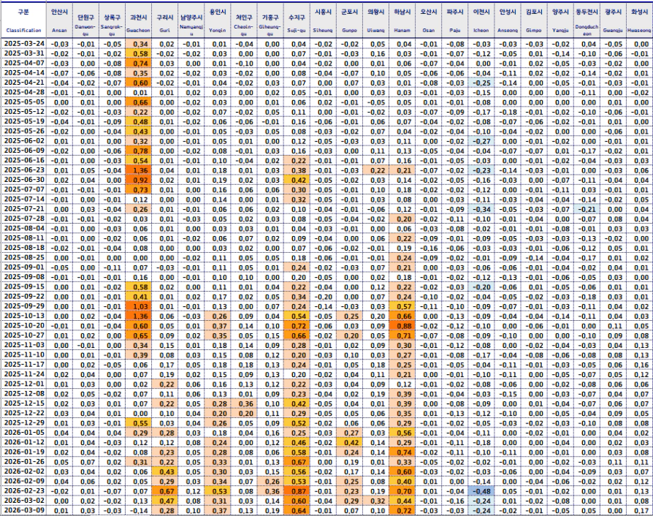Select the 처인구 Cheoin-gu column header
This screenshot has height=516, width=653.
(244, 20)
